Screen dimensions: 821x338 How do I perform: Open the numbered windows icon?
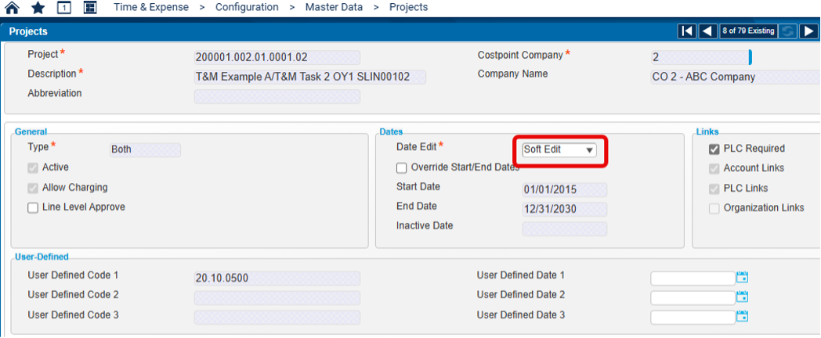click(x=64, y=7)
